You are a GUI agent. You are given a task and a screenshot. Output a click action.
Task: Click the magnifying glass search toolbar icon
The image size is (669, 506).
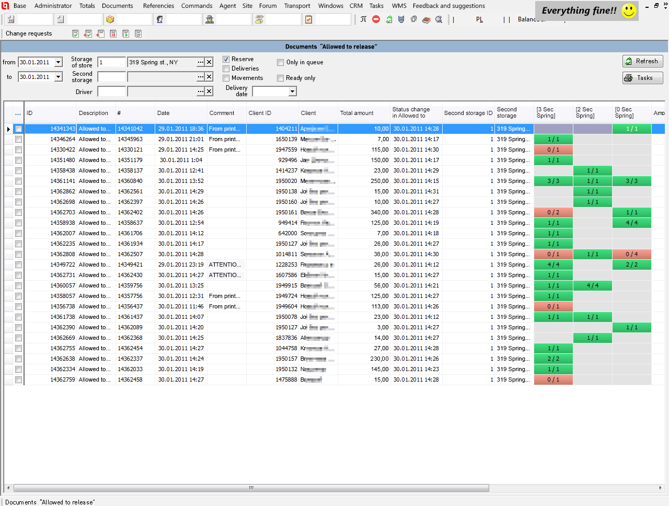(x=439, y=19)
